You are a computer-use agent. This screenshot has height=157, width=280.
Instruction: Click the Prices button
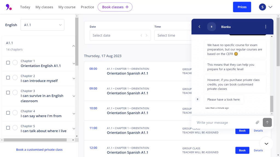coord(242,7)
